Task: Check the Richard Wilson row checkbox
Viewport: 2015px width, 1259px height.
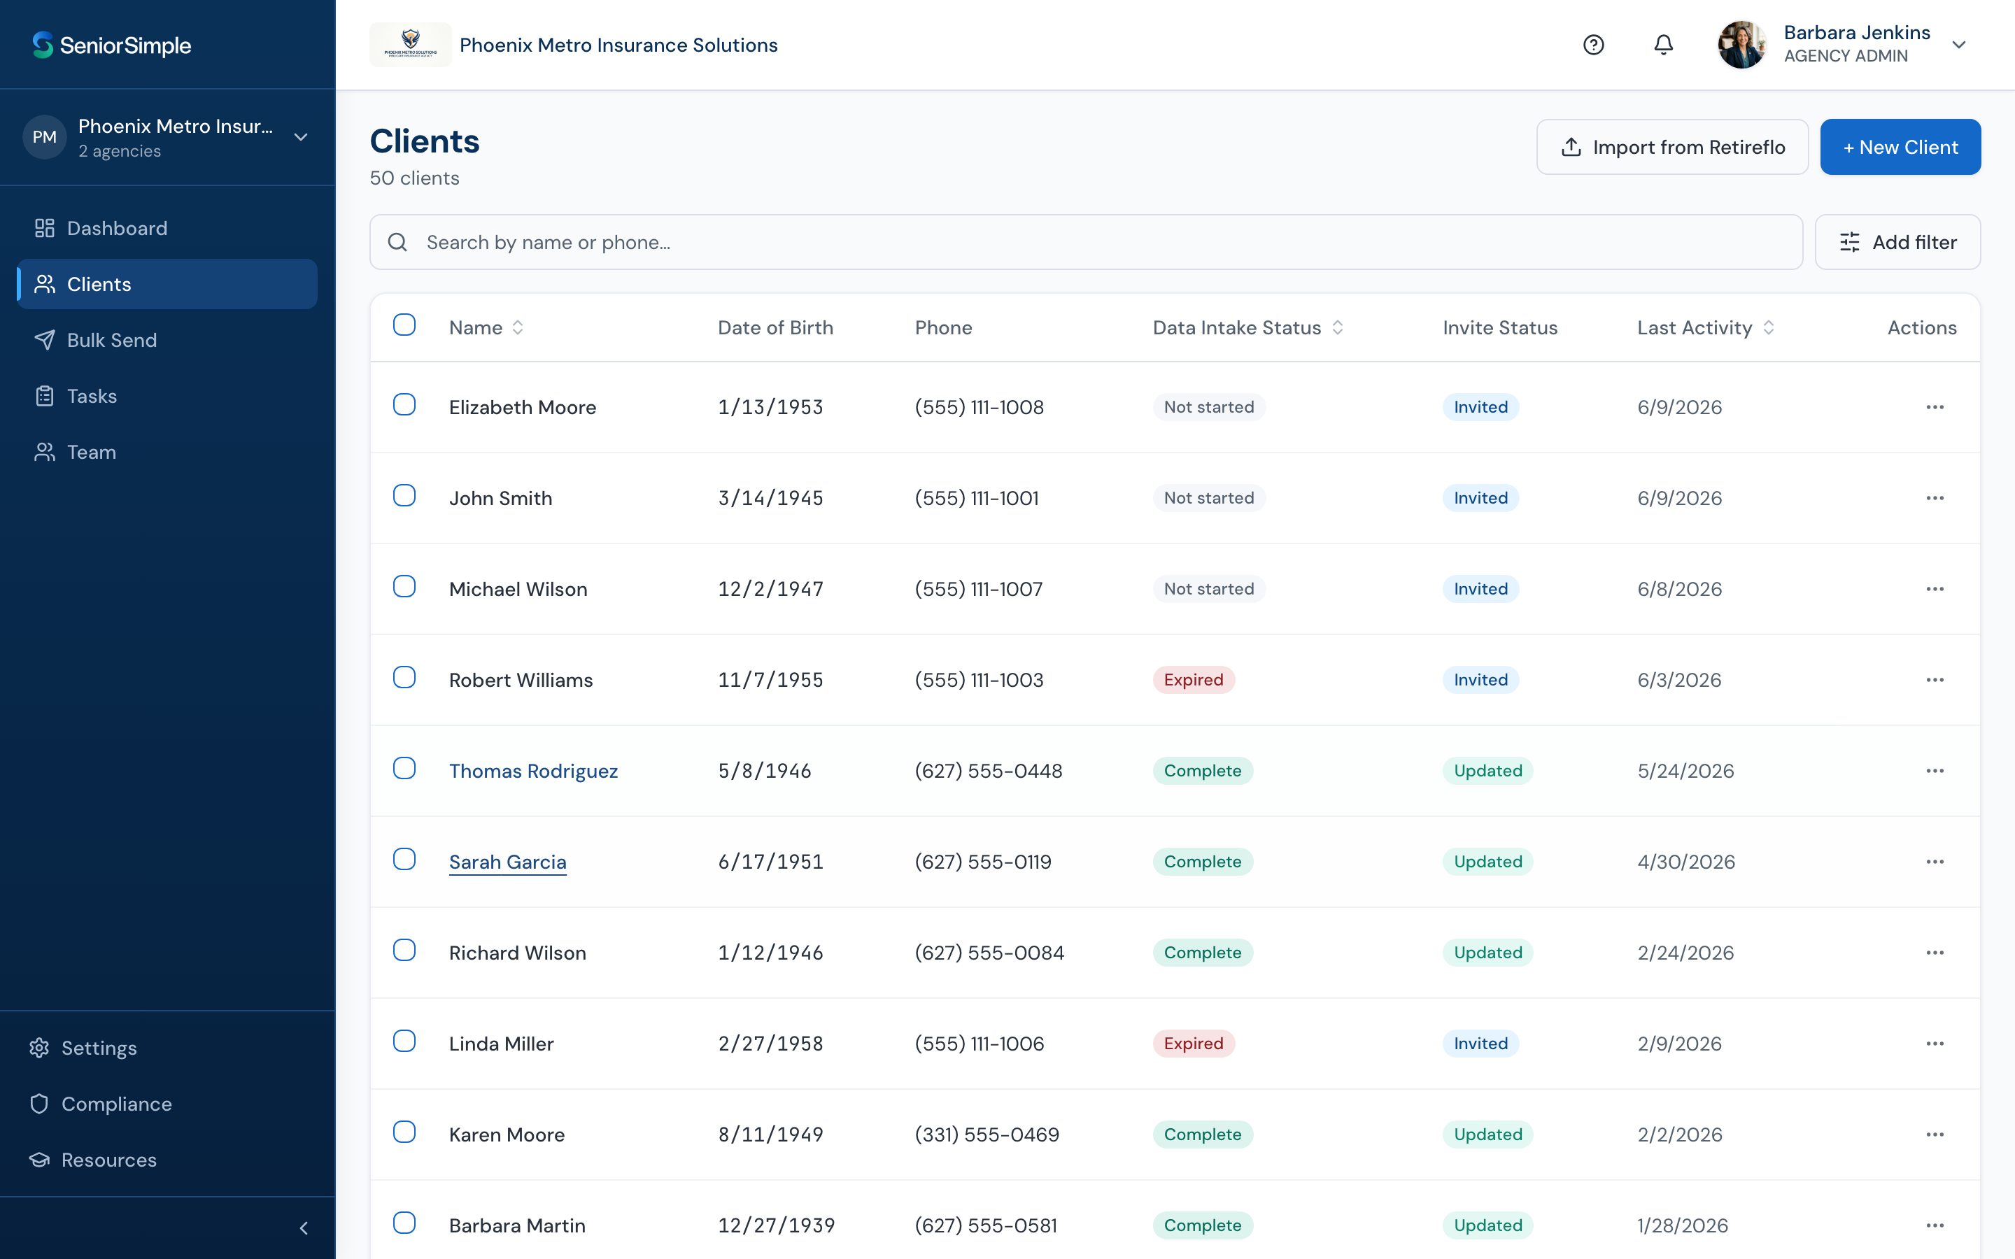Action: pyautogui.click(x=404, y=950)
